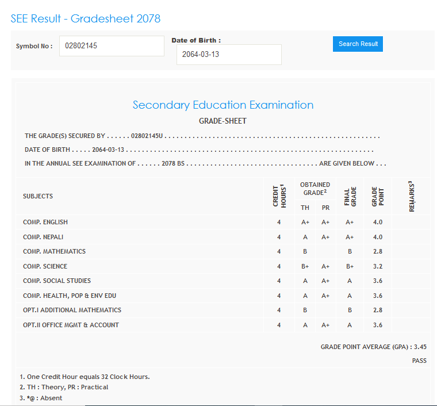The height and width of the screenshot is (406, 437).
Task: Focus the Date of Birth input field
Action: pos(228,55)
